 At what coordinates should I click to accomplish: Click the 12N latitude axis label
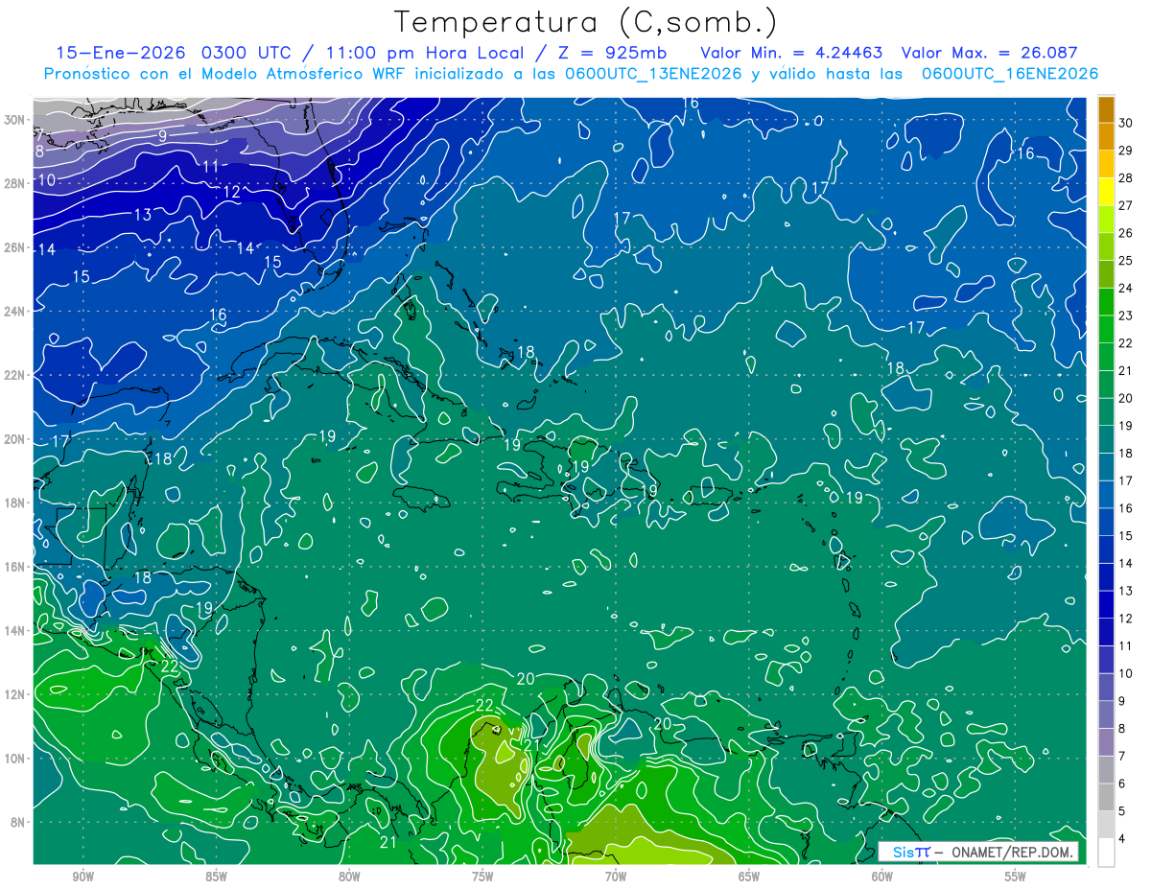[16, 694]
